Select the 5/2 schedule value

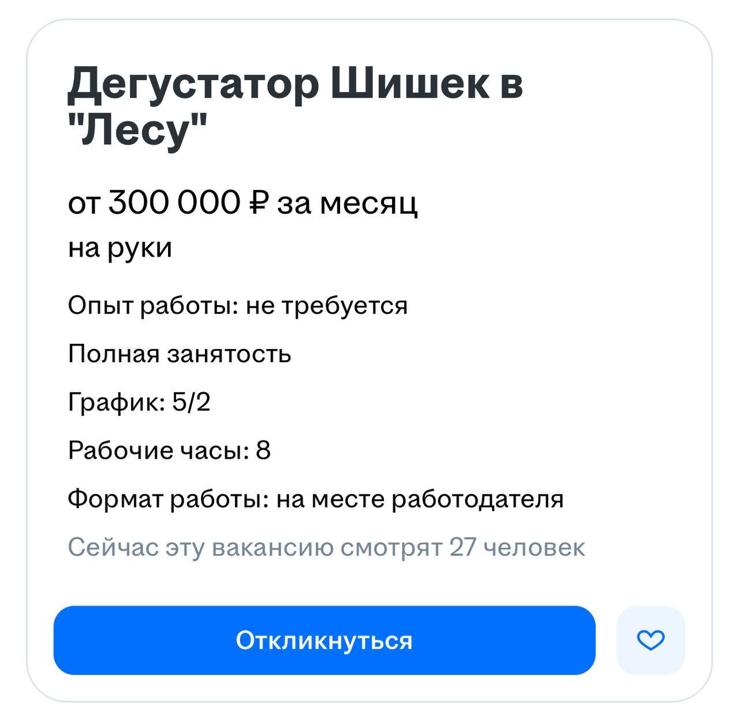click(191, 402)
